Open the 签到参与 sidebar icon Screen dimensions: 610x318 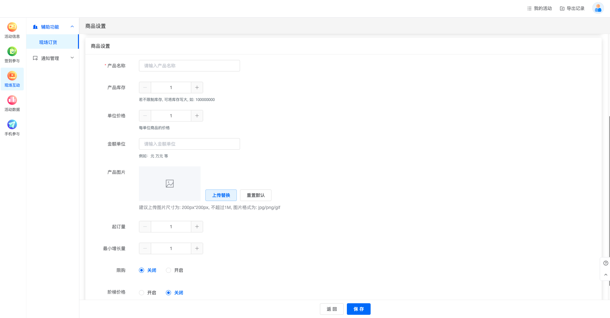12,52
